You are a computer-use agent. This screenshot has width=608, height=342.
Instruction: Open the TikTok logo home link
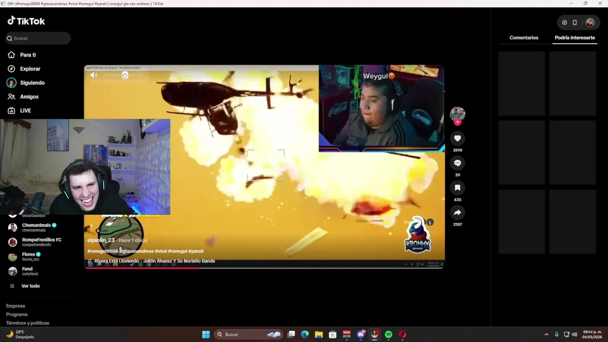tap(26, 21)
